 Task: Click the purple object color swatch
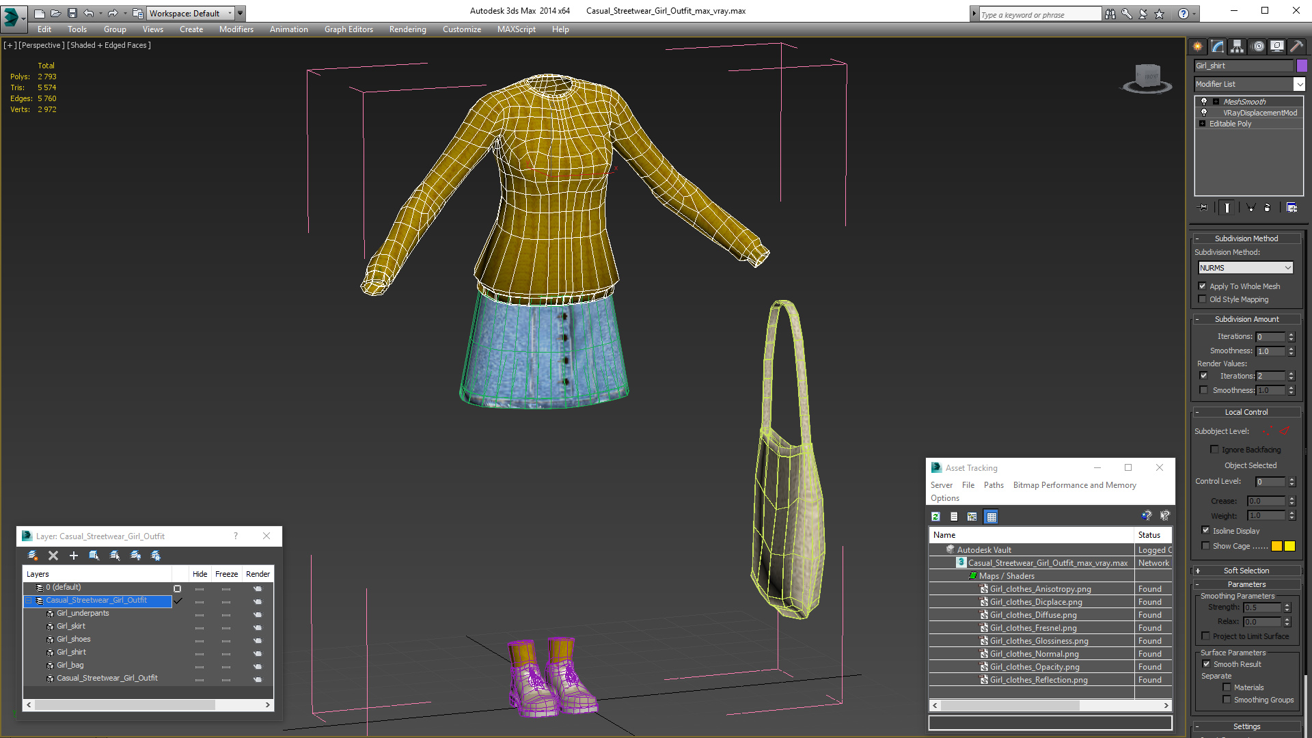[x=1302, y=66]
